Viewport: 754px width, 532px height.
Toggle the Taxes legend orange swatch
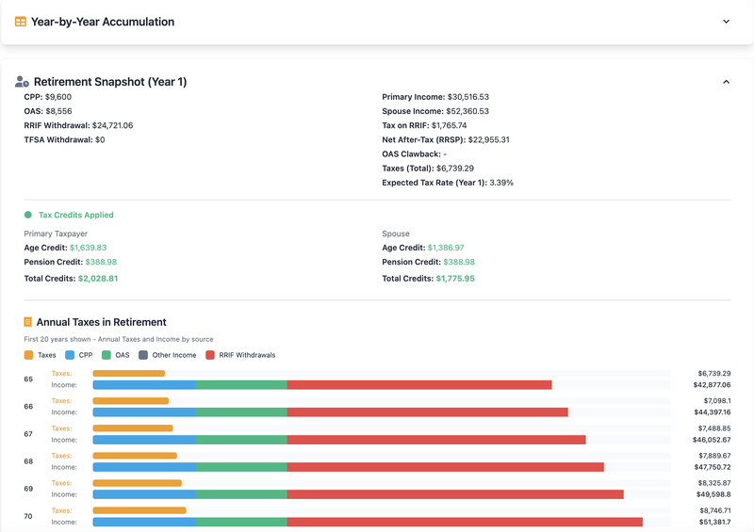coord(28,355)
